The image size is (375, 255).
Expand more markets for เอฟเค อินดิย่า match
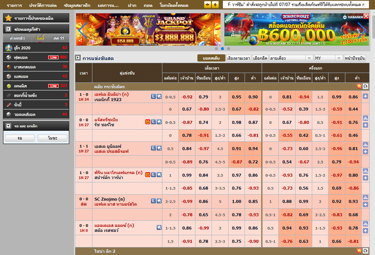pyautogui.click(x=365, y=96)
